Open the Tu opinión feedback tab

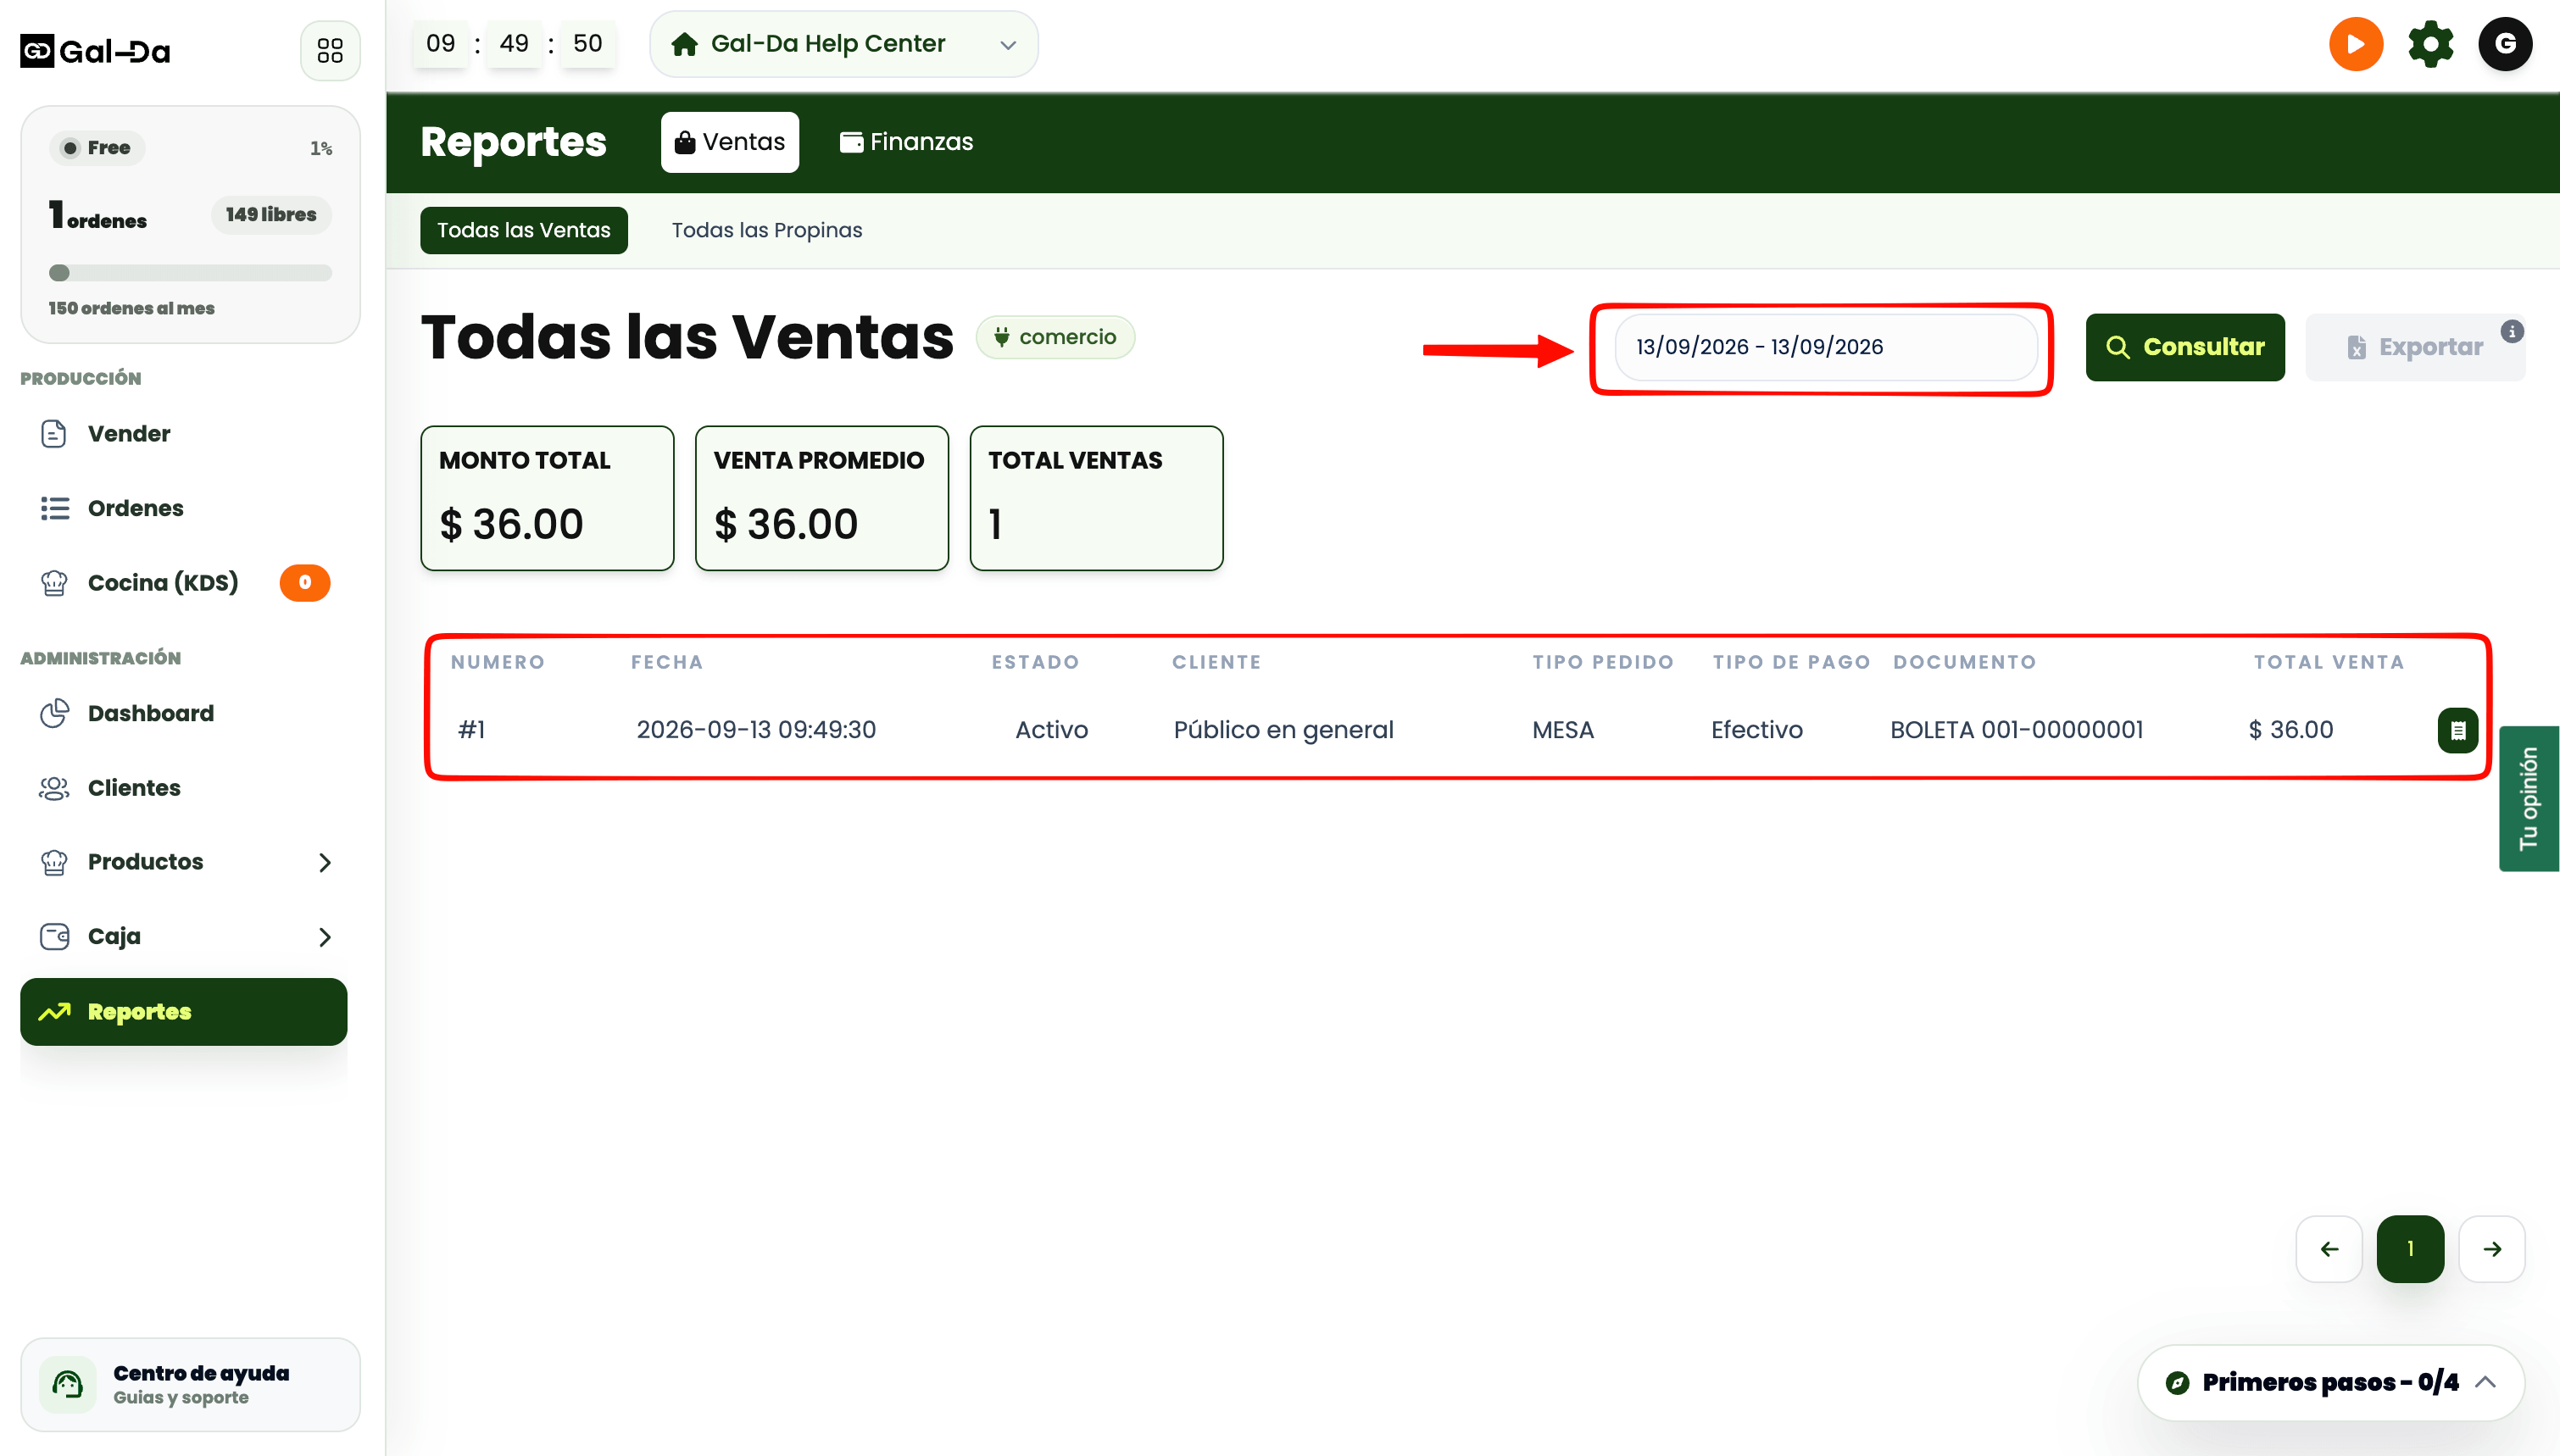pos(2529,799)
